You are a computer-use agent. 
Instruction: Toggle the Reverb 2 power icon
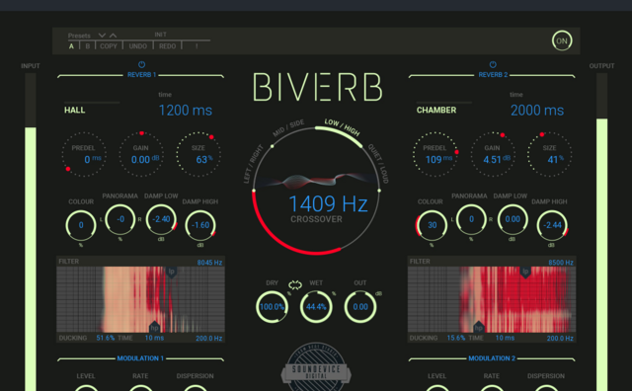[x=493, y=64]
